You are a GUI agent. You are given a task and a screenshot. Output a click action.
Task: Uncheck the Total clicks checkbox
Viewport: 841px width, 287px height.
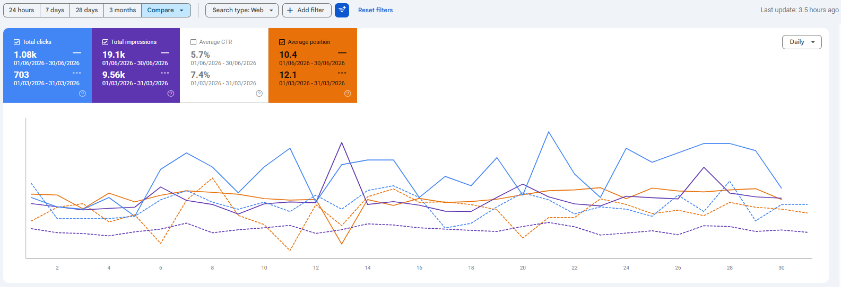[17, 42]
